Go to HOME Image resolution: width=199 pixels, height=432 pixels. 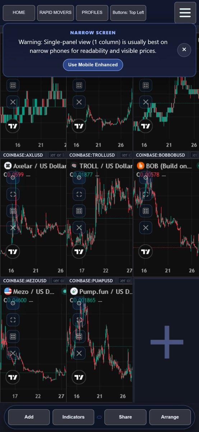[19, 13]
